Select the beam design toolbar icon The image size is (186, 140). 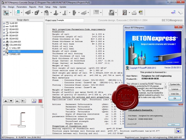click(37, 12)
